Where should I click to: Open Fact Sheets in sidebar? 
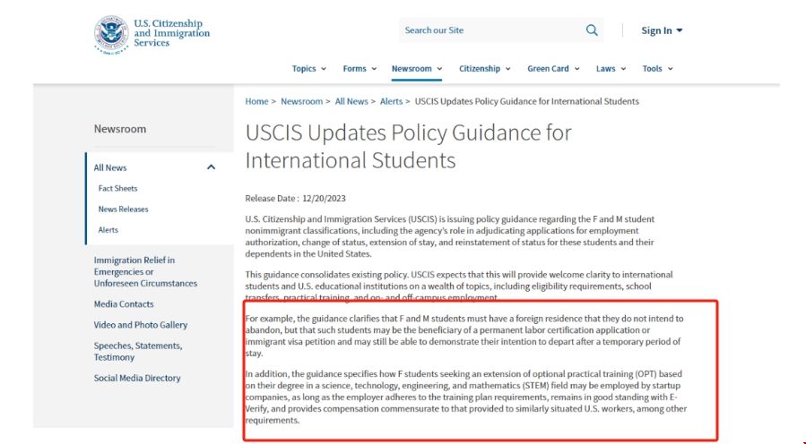pyautogui.click(x=117, y=189)
